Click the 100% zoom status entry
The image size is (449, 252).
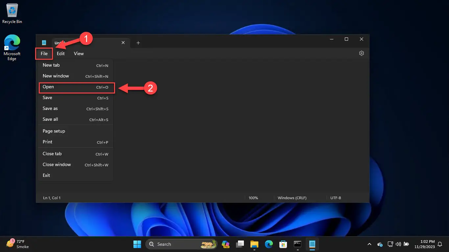pos(253,198)
